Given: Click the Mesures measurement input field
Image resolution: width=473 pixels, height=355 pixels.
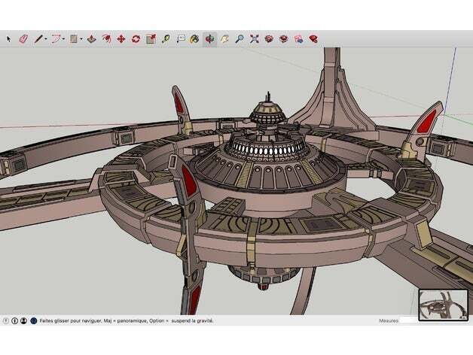Looking at the screenshot, I should (x=409, y=320).
